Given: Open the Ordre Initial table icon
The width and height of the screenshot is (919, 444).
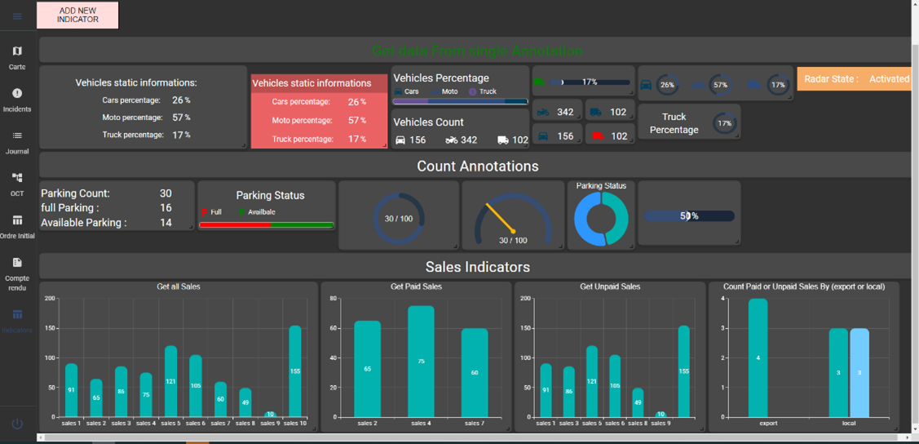Looking at the screenshot, I should (17, 220).
